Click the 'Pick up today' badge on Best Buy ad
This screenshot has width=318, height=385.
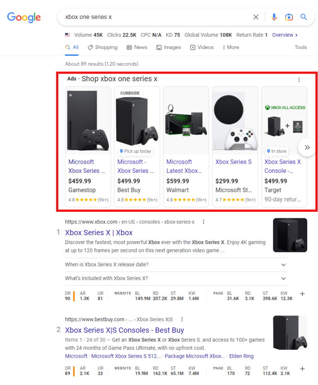[135, 151]
